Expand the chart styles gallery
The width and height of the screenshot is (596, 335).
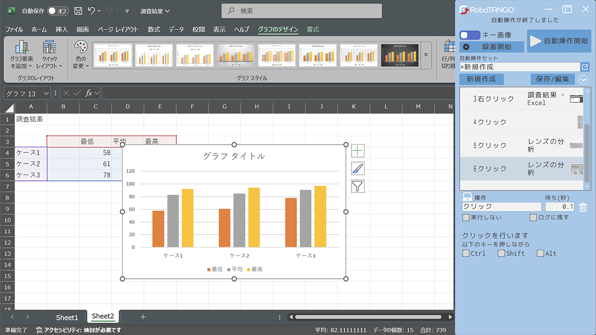(x=426, y=55)
